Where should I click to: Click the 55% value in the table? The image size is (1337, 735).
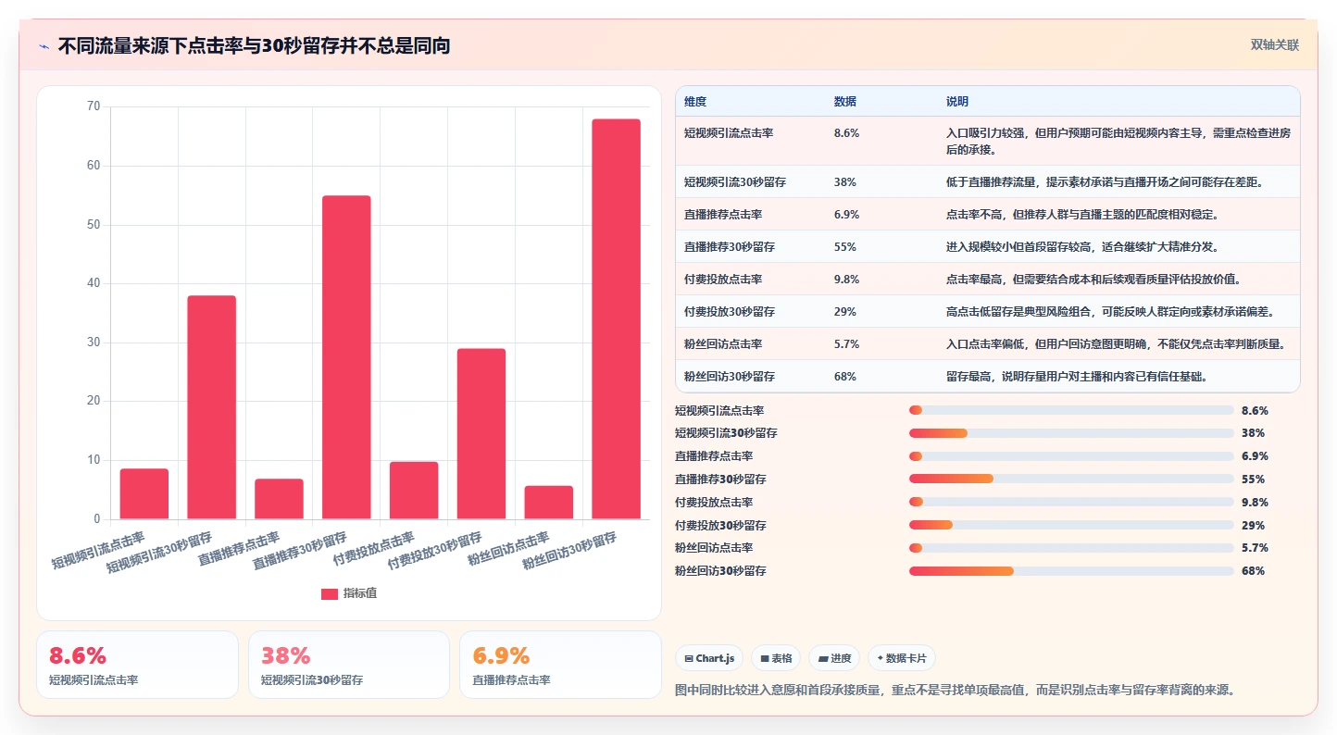coord(844,247)
